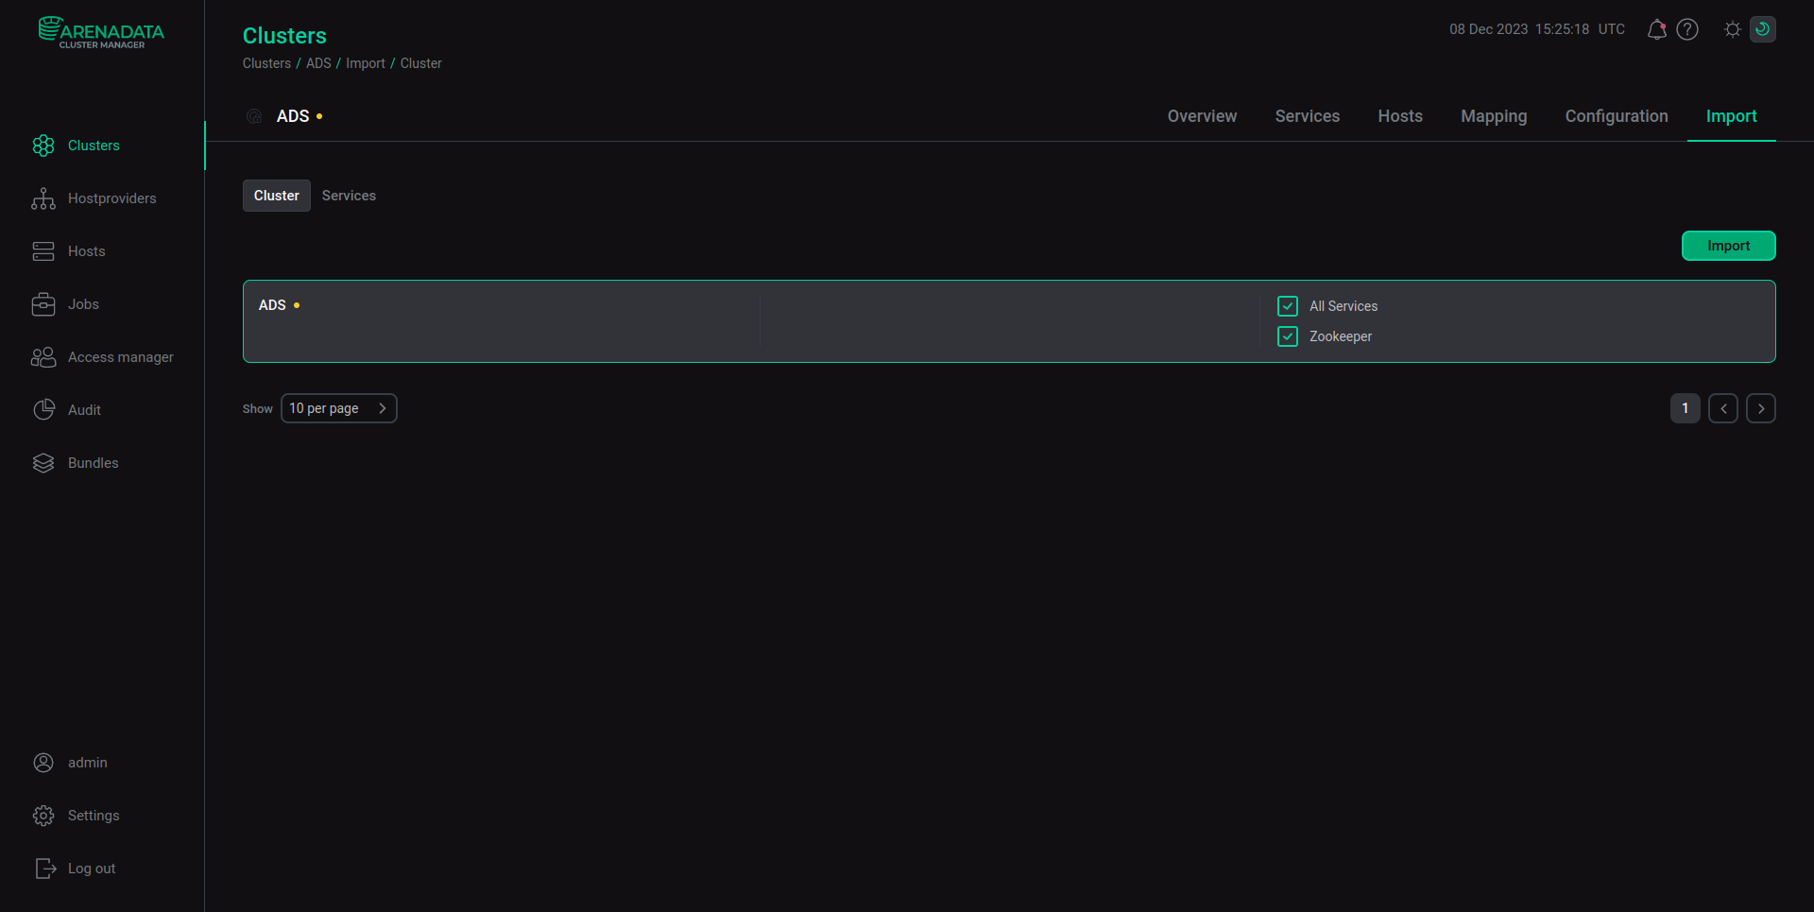The height and width of the screenshot is (912, 1814).
Task: Click Clusters in the breadcrumb
Action: (266, 63)
